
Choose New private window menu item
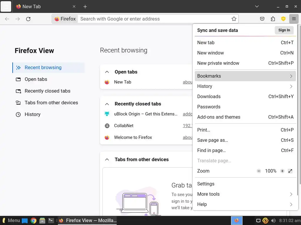click(x=245, y=63)
